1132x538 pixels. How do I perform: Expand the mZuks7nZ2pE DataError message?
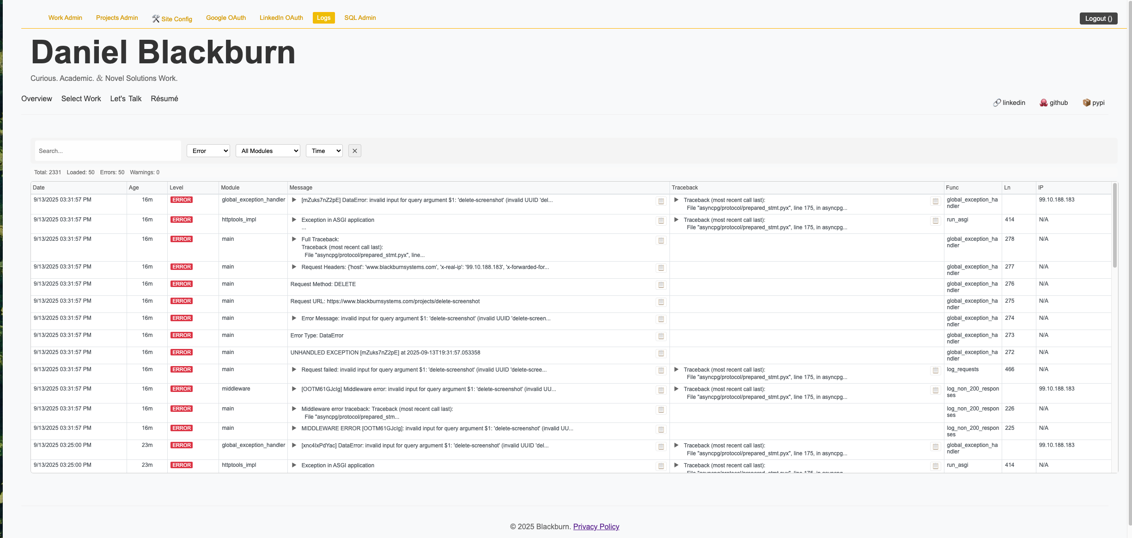[294, 200]
